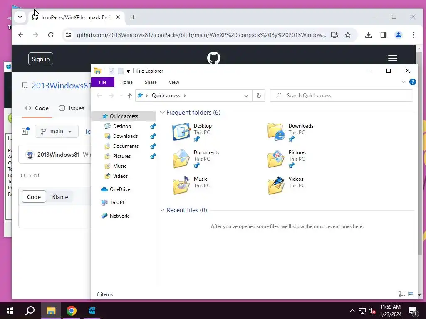
Task: Toggle Chrome side panel icon
Action: (x=383, y=35)
